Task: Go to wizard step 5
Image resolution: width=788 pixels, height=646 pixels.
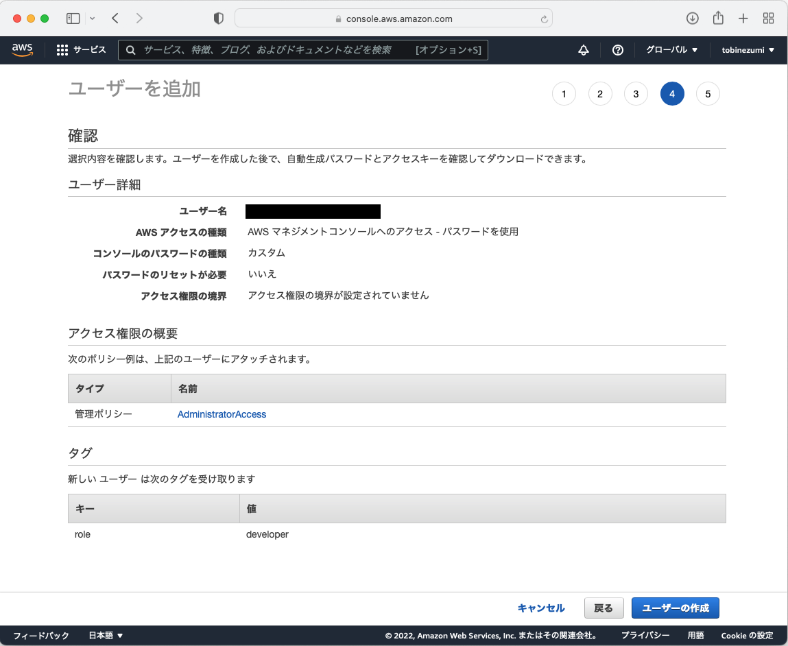Action: pos(708,94)
